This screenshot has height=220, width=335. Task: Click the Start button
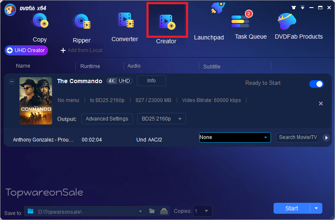click(292, 208)
